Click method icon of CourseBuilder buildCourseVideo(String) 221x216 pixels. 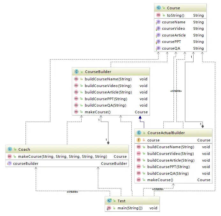pos(76,85)
